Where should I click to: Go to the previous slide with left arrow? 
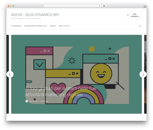pyautogui.click(x=10, y=74)
